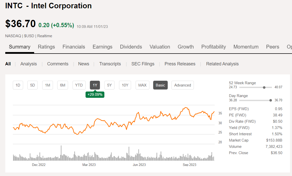This screenshot has width=292, height=176.
Task: Click the Volume 7,382,423 value
Action: 274,147
